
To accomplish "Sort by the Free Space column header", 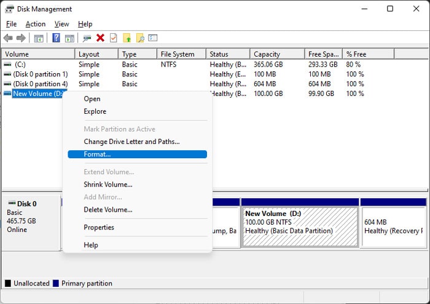I will pos(324,54).
